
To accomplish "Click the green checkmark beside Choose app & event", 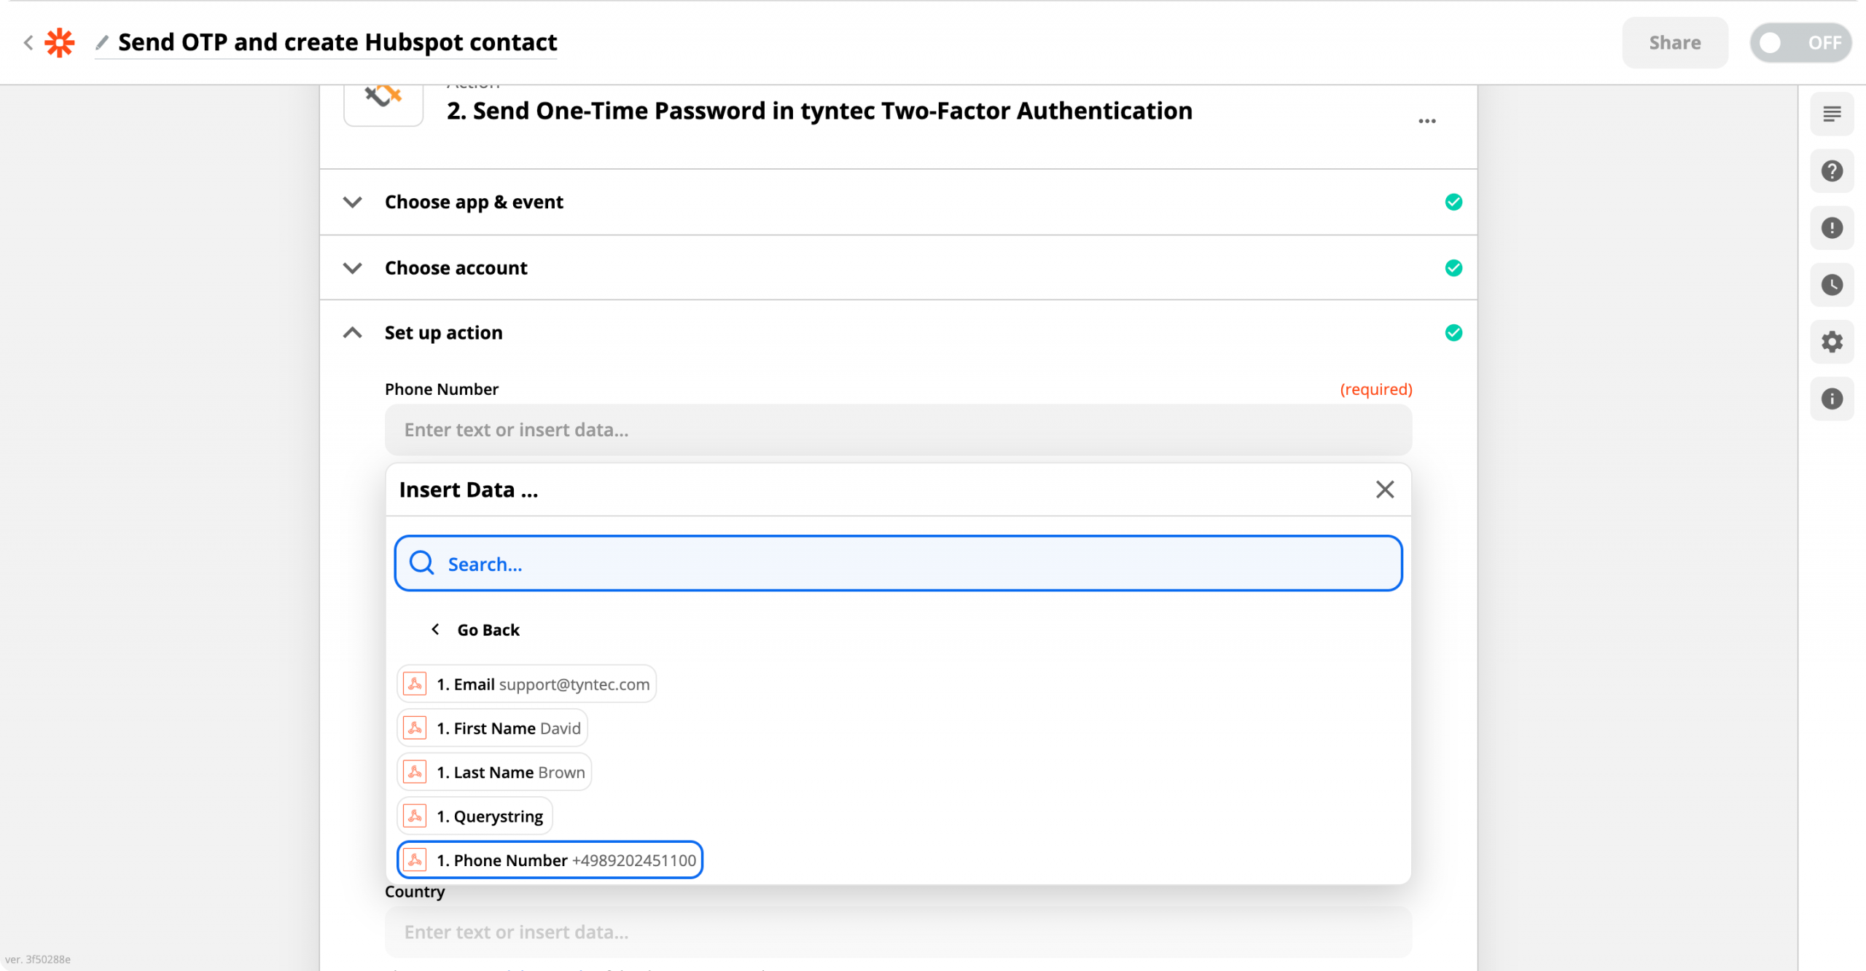I will [1453, 202].
